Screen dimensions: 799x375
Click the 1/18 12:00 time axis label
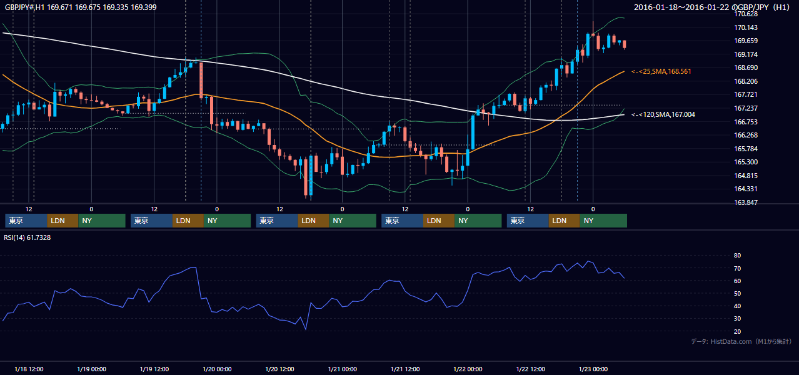click(28, 369)
